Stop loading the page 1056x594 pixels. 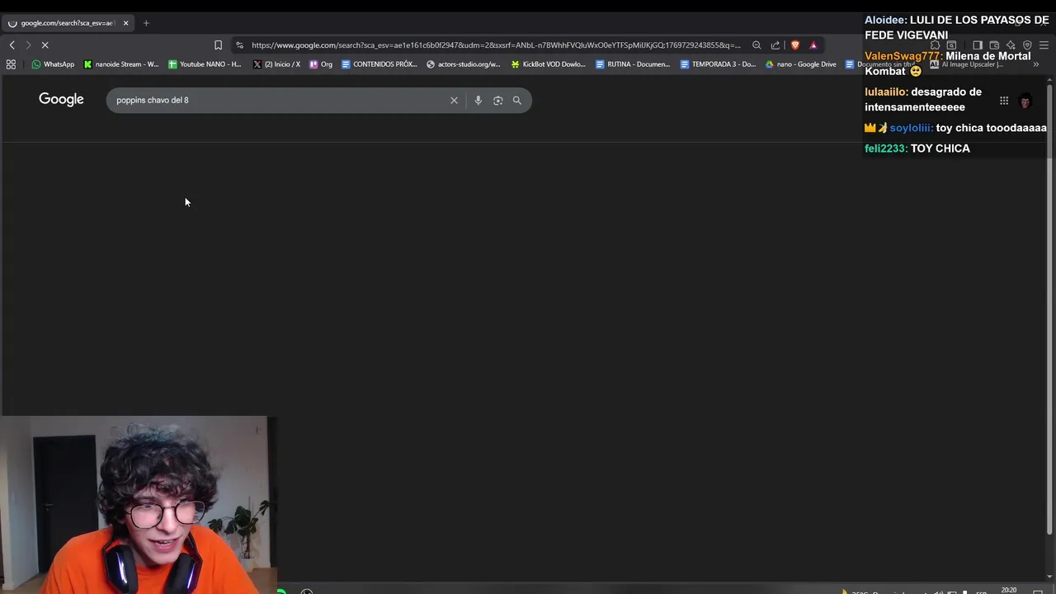[45, 45]
